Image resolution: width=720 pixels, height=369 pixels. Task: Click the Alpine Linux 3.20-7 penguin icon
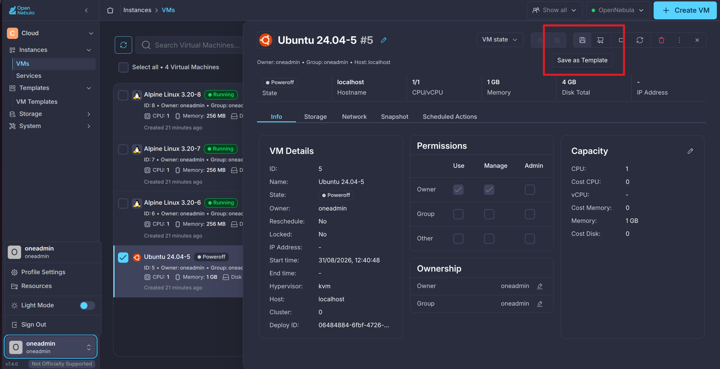pyautogui.click(x=137, y=149)
